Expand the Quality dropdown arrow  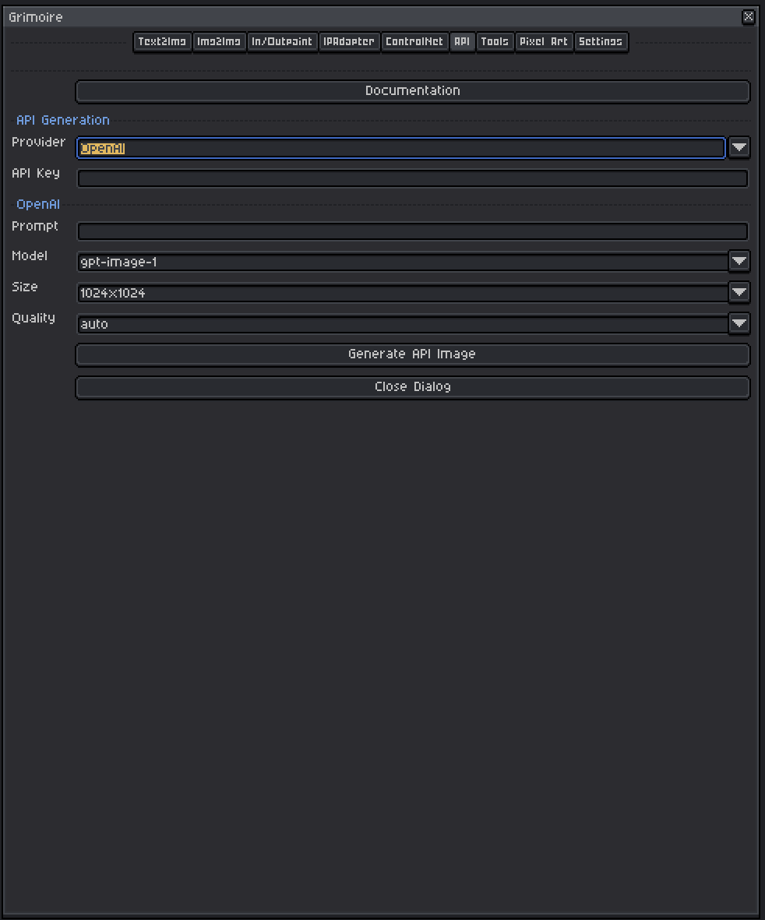coord(739,323)
